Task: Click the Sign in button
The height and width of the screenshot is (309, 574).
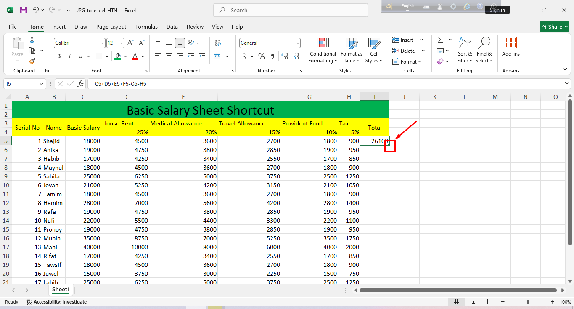Action: click(x=497, y=10)
